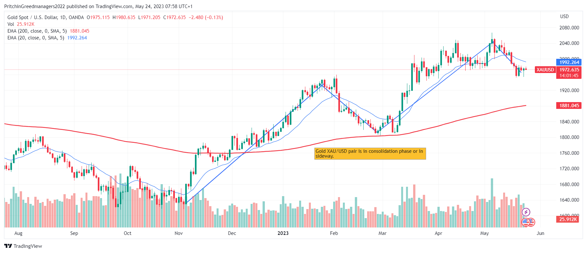
Task: Click the USD currency label on price axis
Action: point(564,16)
